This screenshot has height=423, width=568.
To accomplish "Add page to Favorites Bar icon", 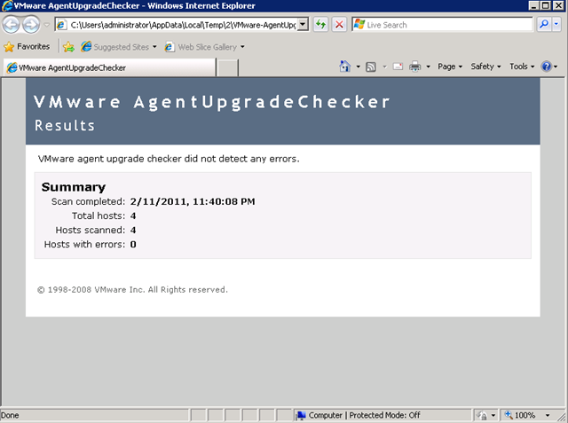I will tap(68, 47).
